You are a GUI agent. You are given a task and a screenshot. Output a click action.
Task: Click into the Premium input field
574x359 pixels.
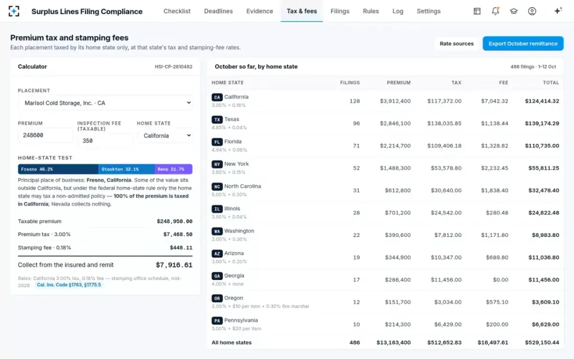pyautogui.click(x=45, y=135)
